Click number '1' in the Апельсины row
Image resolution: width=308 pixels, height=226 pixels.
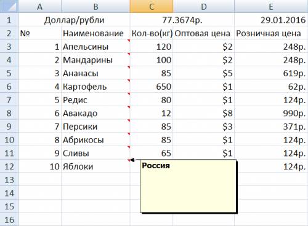coord(40,46)
